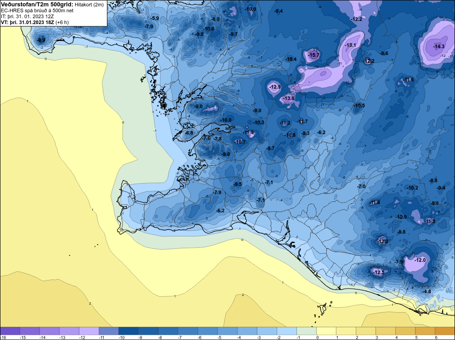This screenshot has height=340, width=455.
Task: Select the -14.3 temperature label
Action: [x=439, y=46]
